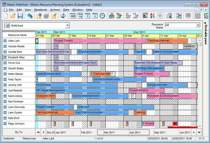Switch to the 31-day month view icon

click(80, 16)
